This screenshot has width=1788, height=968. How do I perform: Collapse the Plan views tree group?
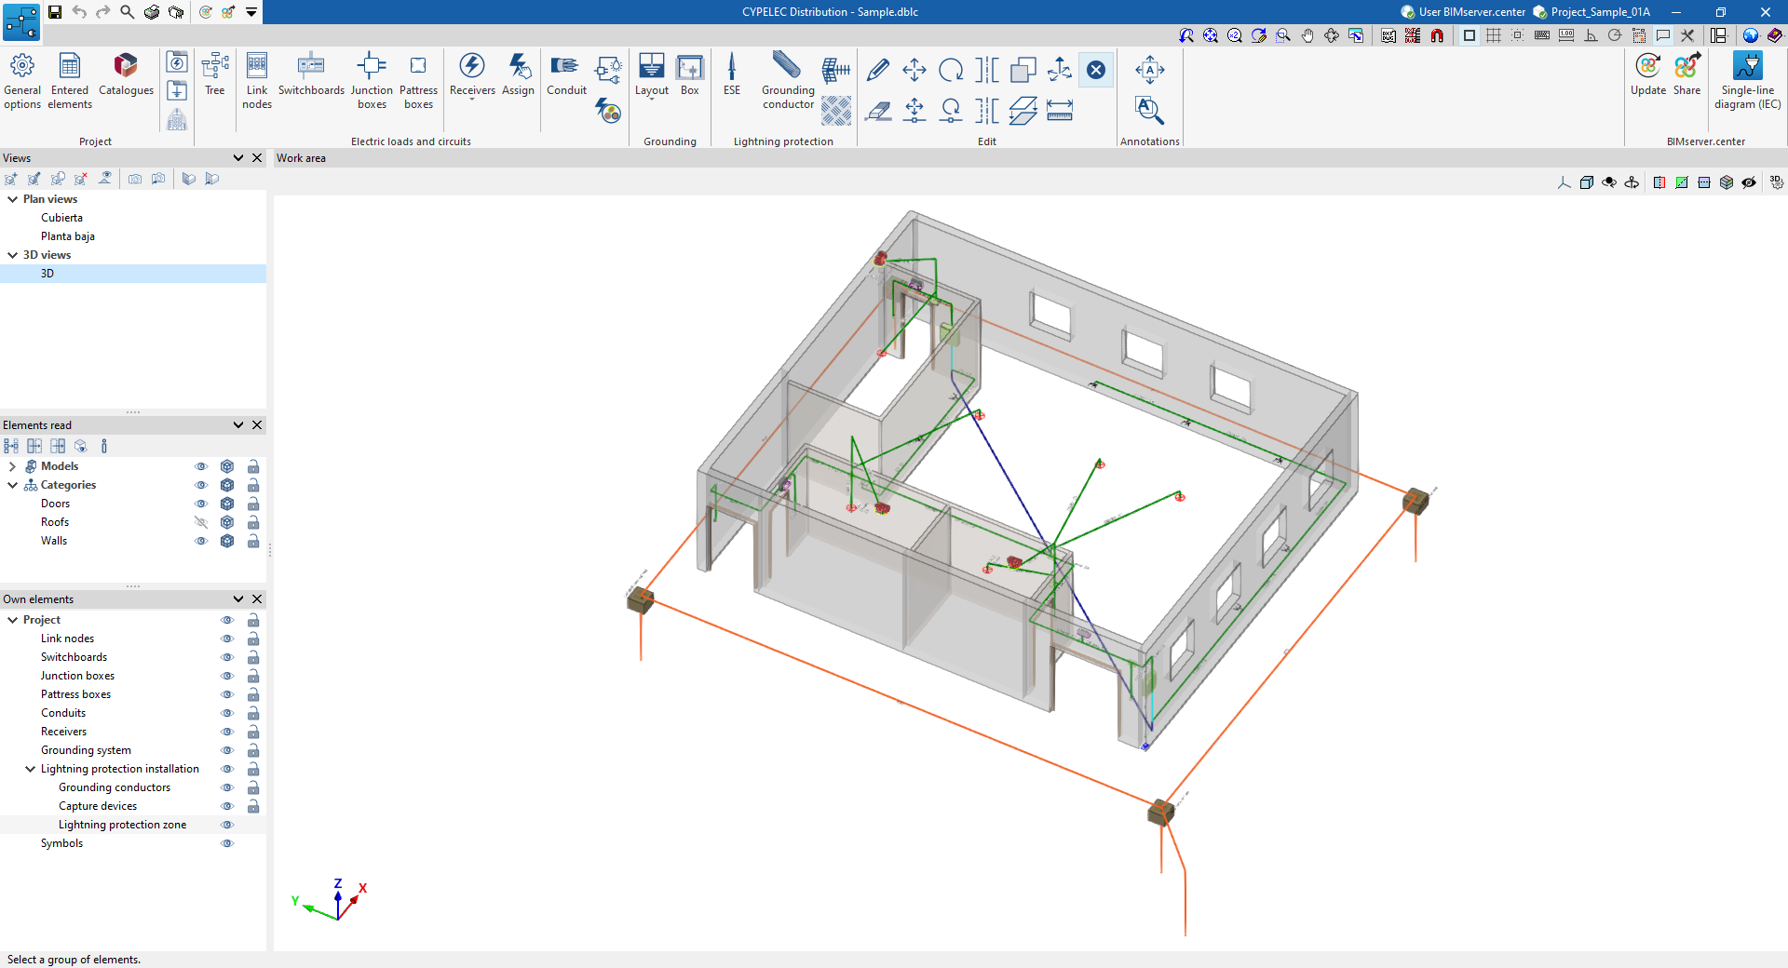[x=13, y=199]
